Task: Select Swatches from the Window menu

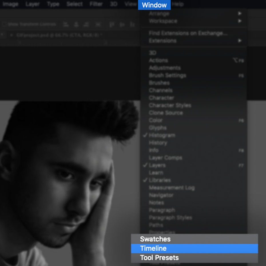Action: pyautogui.click(x=155, y=239)
